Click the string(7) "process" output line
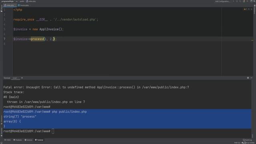 click(x=20, y=117)
